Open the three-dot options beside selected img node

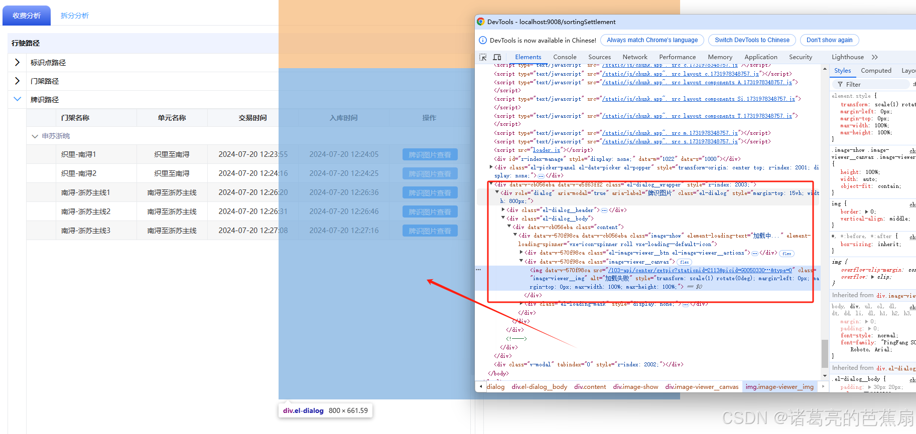[x=478, y=270]
